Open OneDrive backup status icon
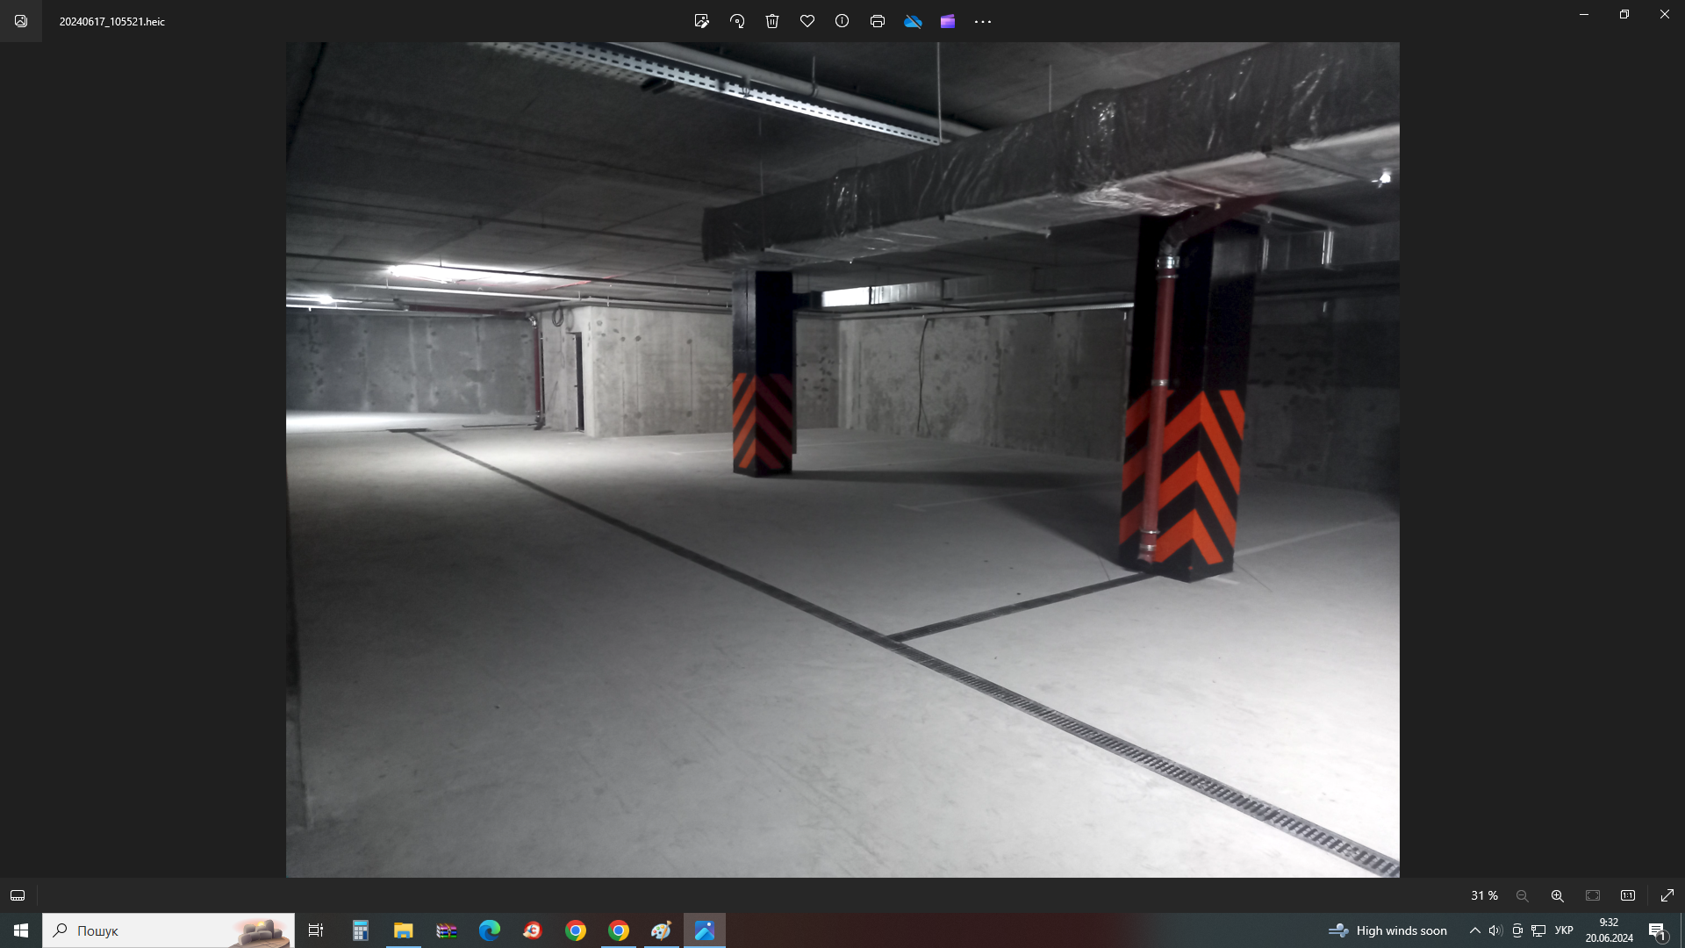Screen dimensions: 1685x948 coord(913,21)
